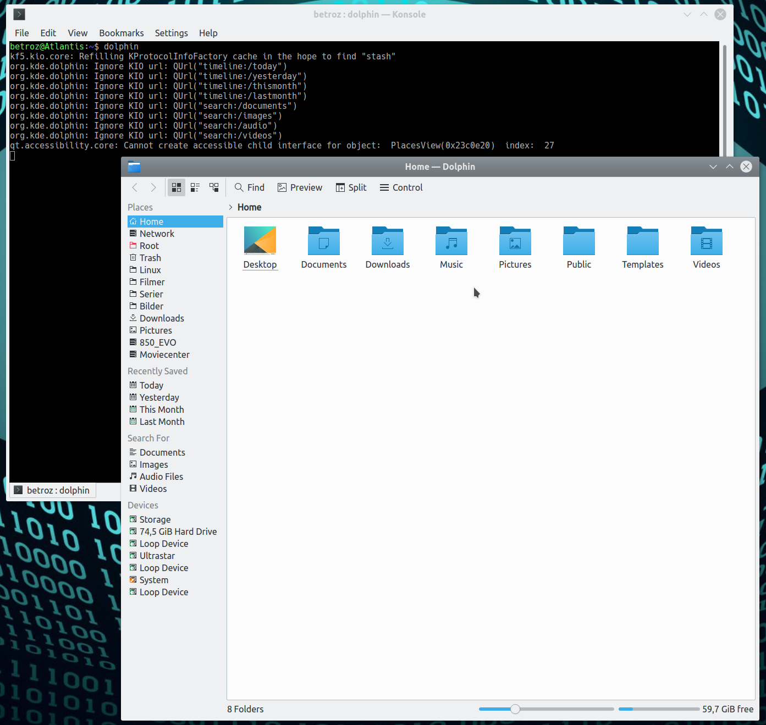Search for Documents in sidebar

point(175,452)
